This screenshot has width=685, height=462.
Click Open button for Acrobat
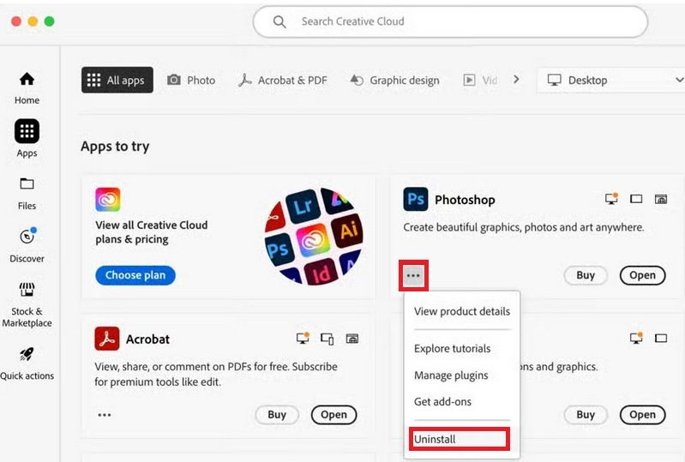(333, 414)
